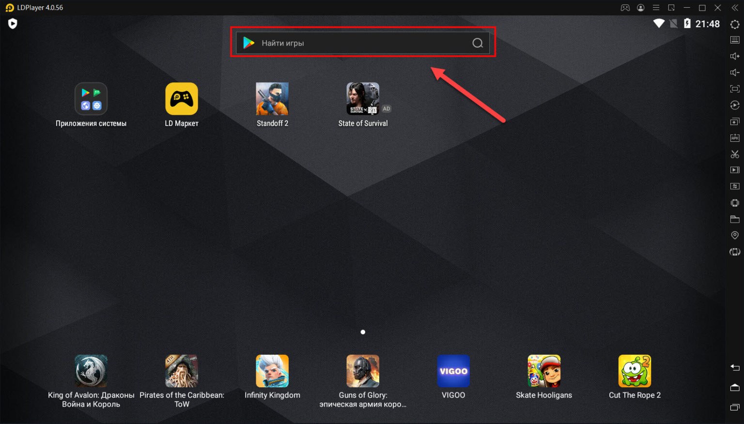This screenshot has height=424, width=744.
Task: Open multi-instance manager icon
Action: (x=735, y=121)
